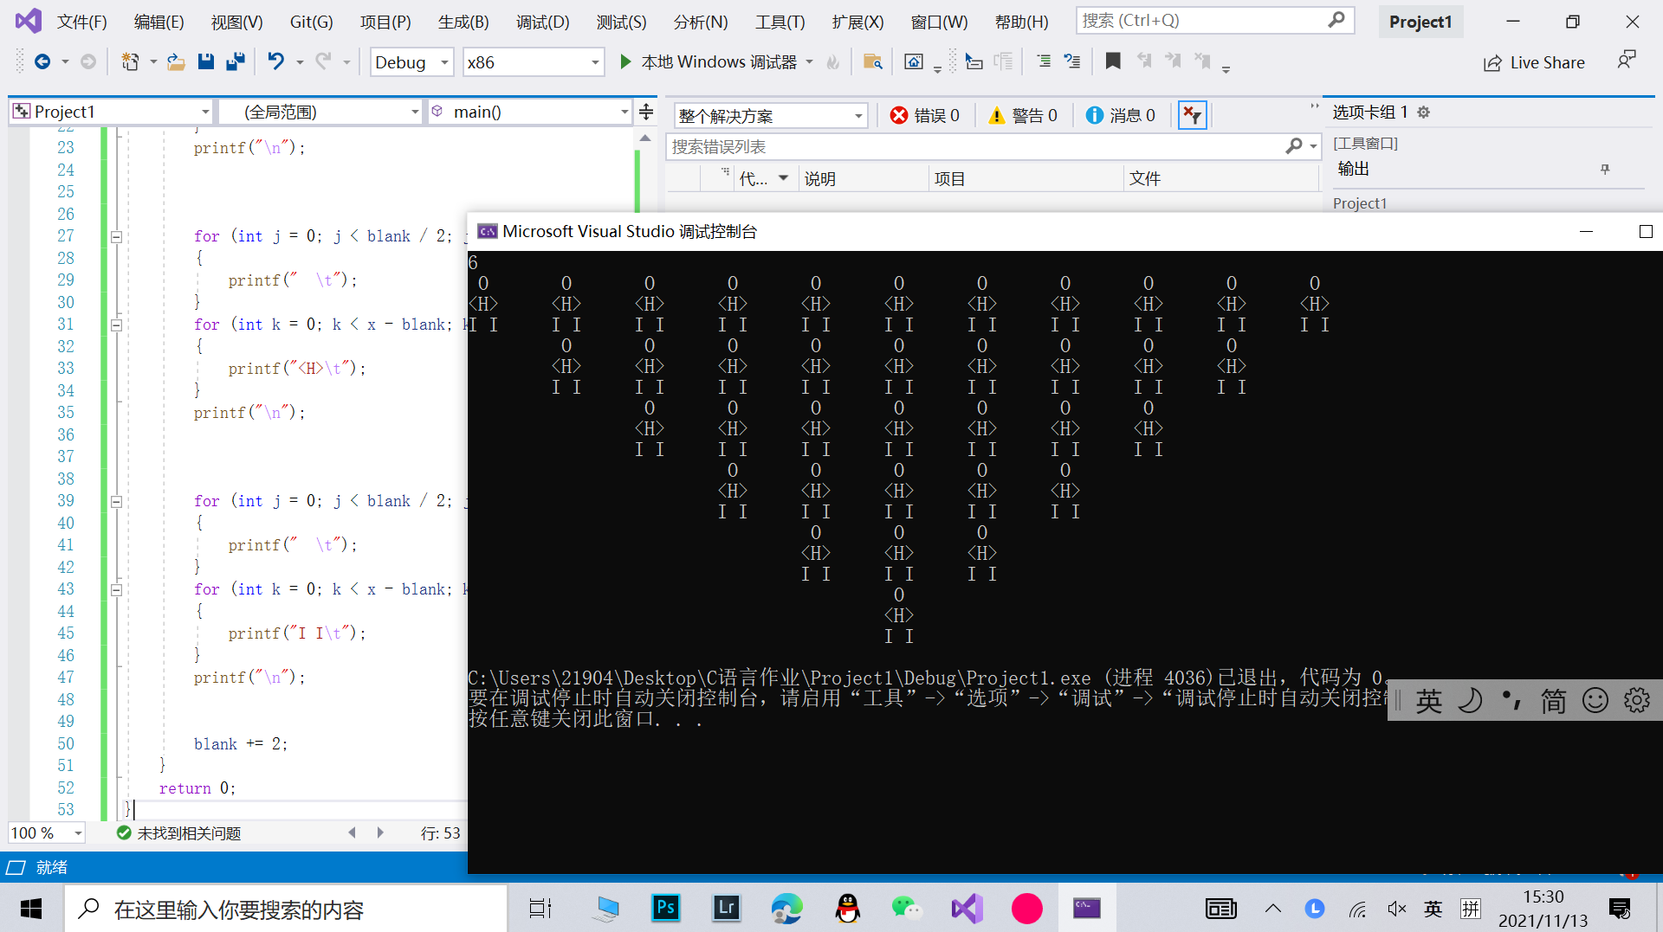Open the Windows Task View icon
Screen dimensions: 1663x932
(540, 908)
